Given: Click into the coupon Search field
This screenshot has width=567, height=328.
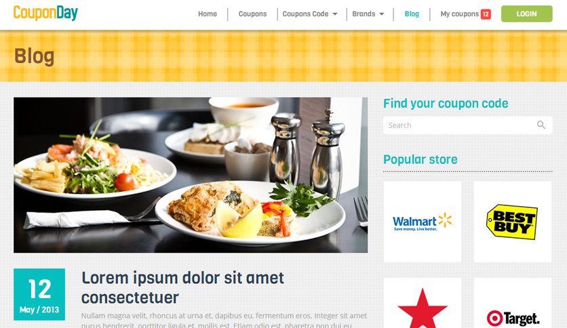Looking at the screenshot, I should point(467,125).
